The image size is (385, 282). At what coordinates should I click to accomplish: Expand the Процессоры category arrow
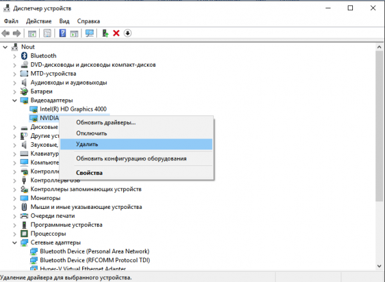click(x=15, y=234)
